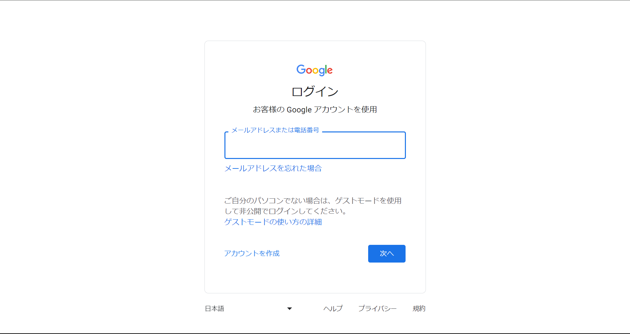The height and width of the screenshot is (334, 630).
Task: Click the アカウントを作成 link
Action: tap(252, 253)
